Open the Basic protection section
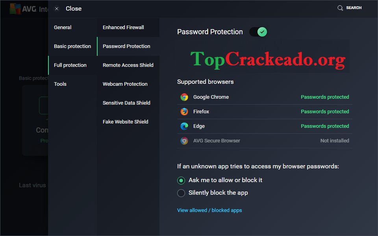 coord(72,46)
